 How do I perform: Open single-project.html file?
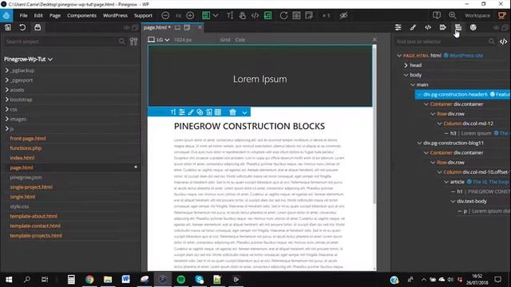[x=31, y=187]
